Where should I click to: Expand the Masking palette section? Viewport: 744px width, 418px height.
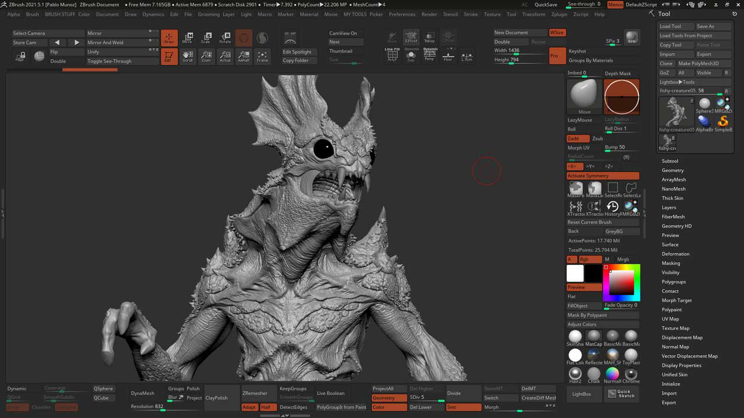point(671,263)
